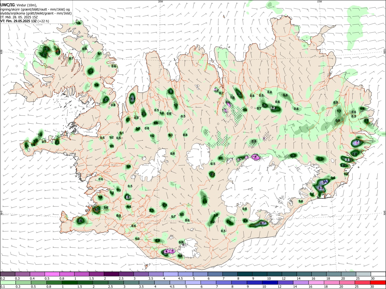Screen dimensions: 386x289
Task: Click the 2.8 precipitation value on the map
Action: click(355, 154)
